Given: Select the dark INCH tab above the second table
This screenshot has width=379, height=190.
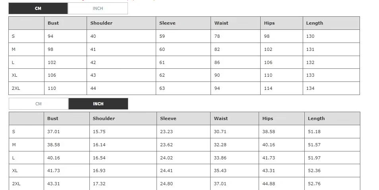Looking at the screenshot, I should tap(98, 104).
